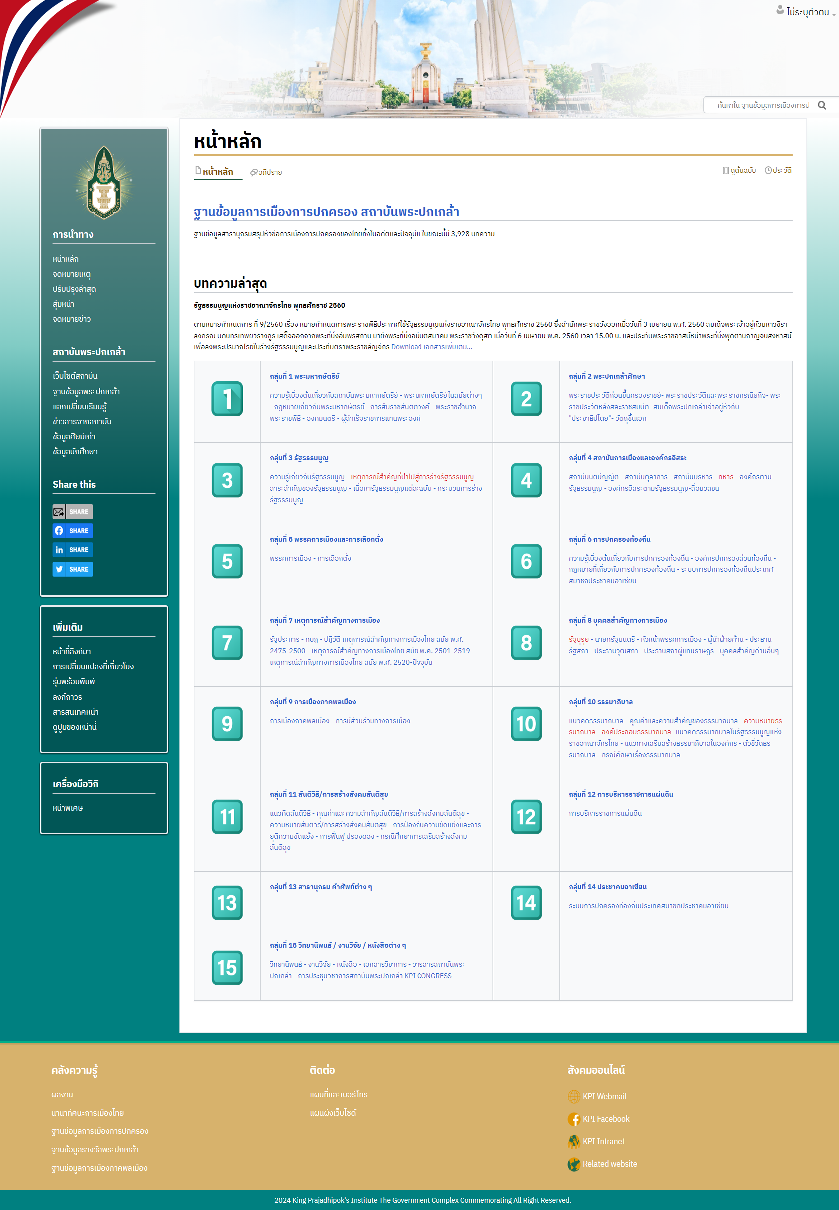
Task: Open the ประวัติ history tab
Action: 778,170
